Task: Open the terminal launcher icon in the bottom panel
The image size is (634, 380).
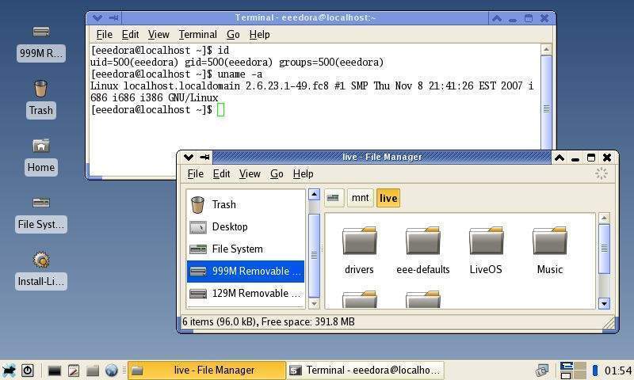Action: pyautogui.click(x=55, y=370)
